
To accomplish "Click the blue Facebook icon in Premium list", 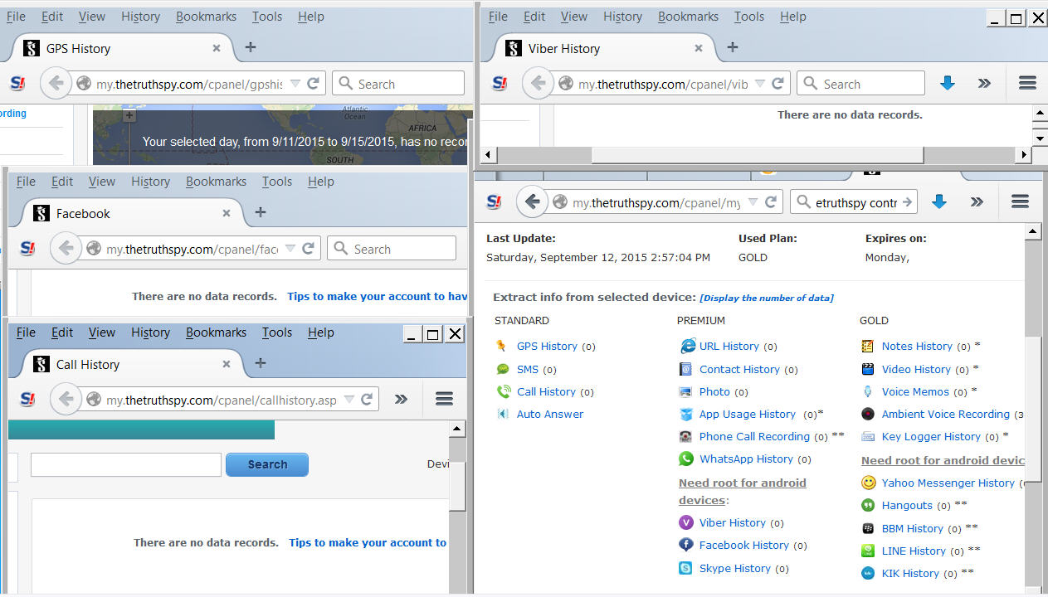I will point(685,545).
